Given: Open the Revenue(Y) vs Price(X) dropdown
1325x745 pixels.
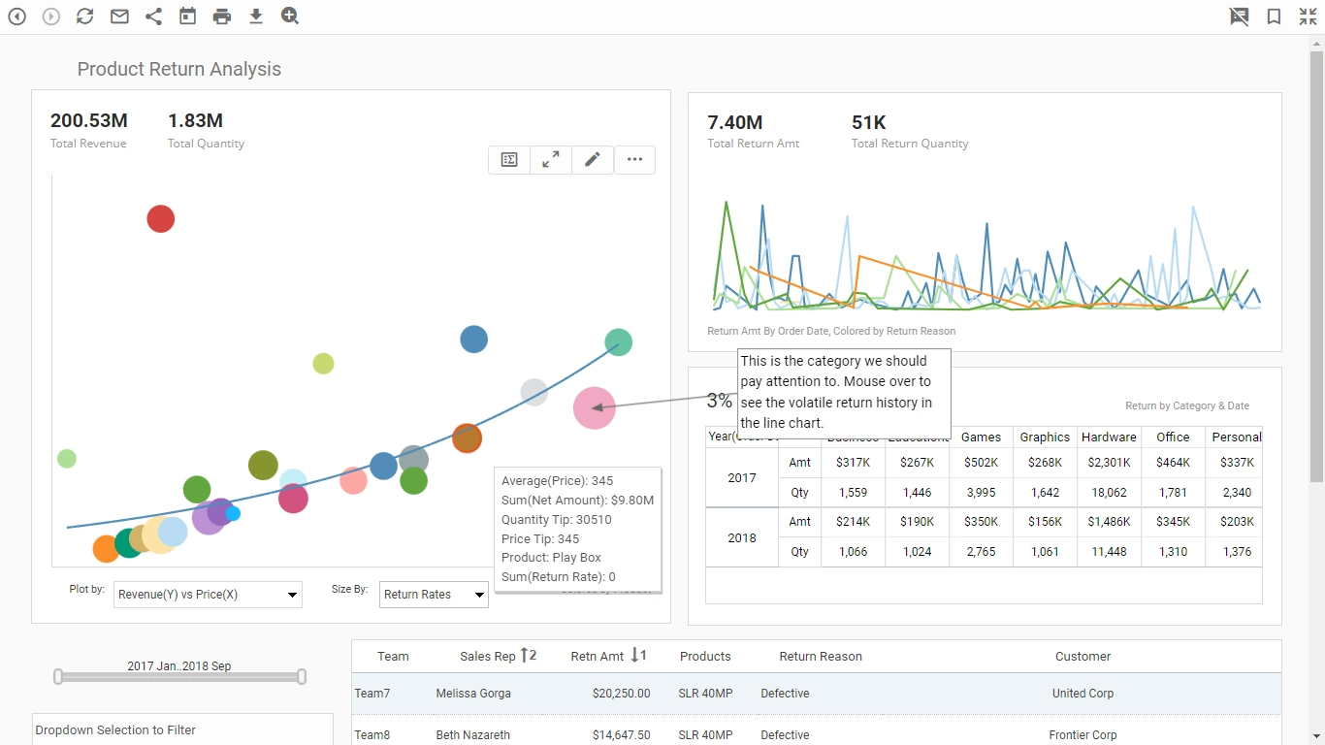Looking at the screenshot, I should [x=207, y=594].
